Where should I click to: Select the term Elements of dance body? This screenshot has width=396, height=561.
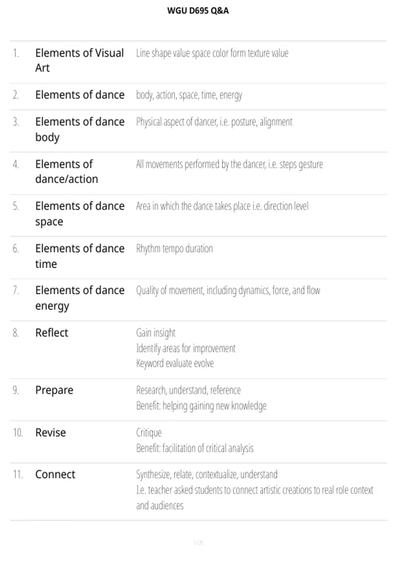pyautogui.click(x=80, y=129)
